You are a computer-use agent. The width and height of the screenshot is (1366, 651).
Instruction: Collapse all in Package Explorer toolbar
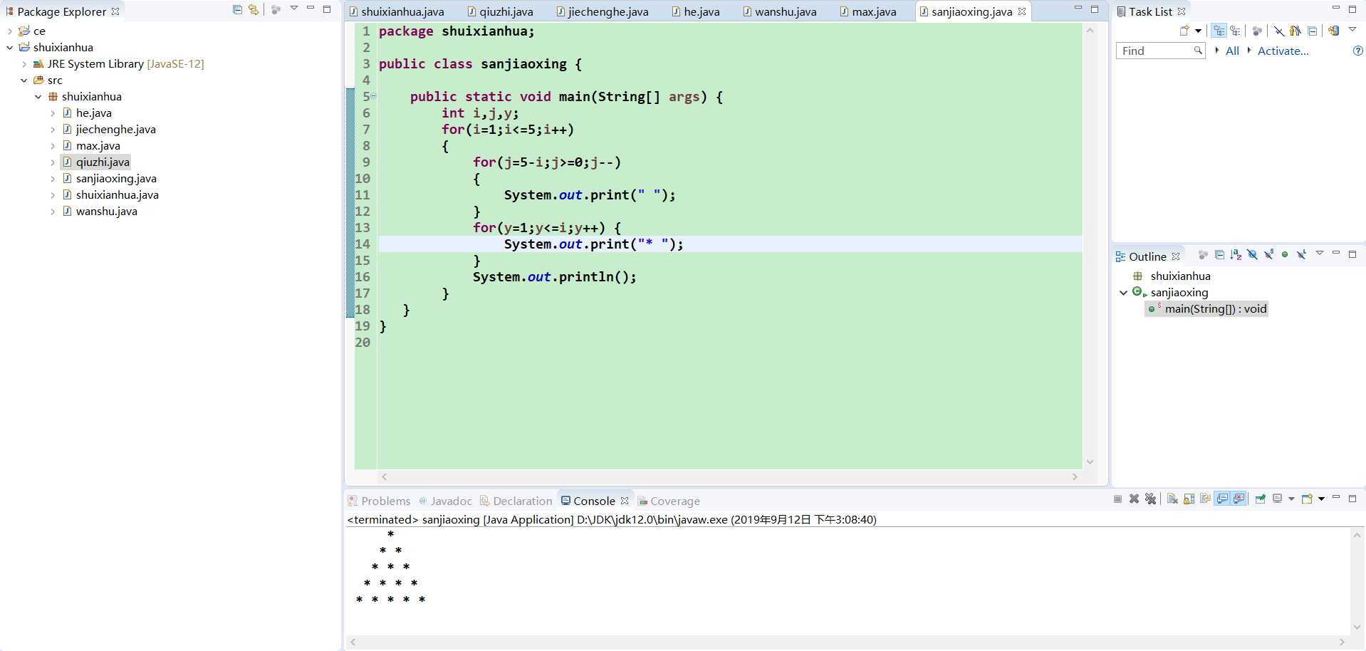coord(237,9)
